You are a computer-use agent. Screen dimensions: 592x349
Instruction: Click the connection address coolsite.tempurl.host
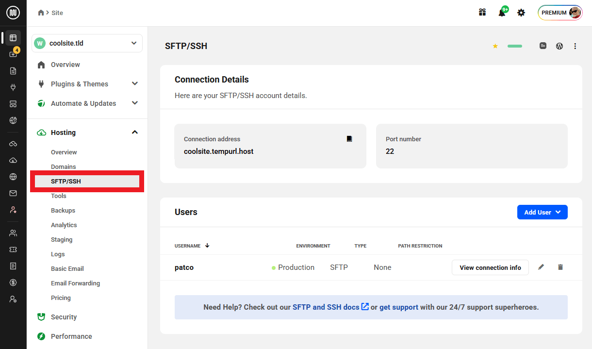pyautogui.click(x=219, y=151)
